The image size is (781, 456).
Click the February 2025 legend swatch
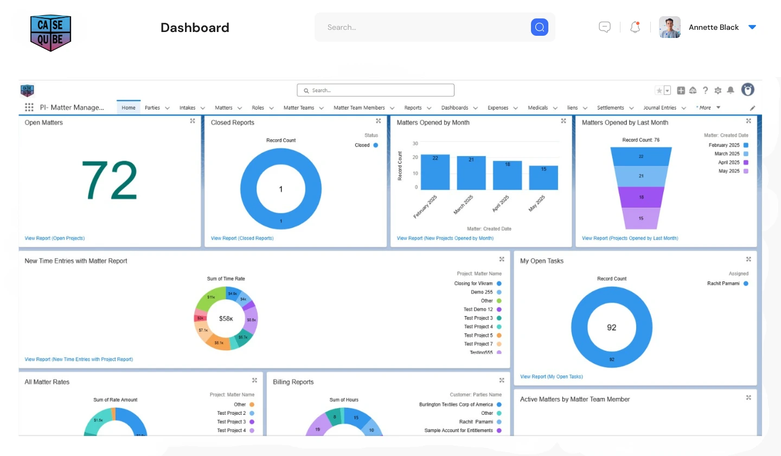746,145
